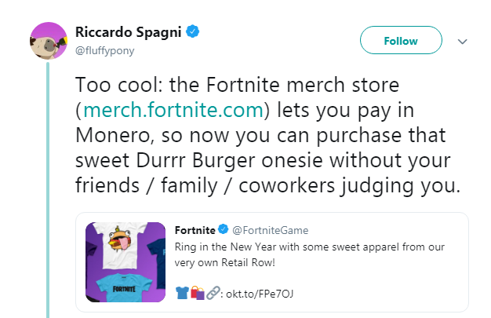Open the merch.fortnite.com link
This screenshot has height=318, width=491.
click(174, 109)
